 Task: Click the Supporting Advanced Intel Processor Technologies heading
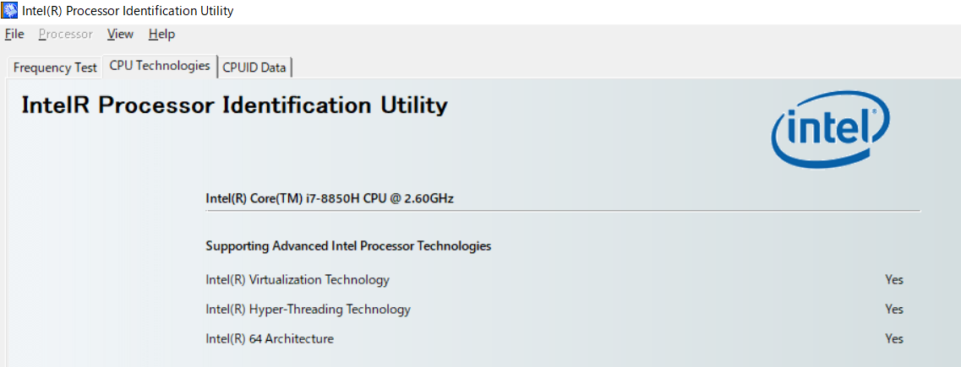[x=348, y=246]
